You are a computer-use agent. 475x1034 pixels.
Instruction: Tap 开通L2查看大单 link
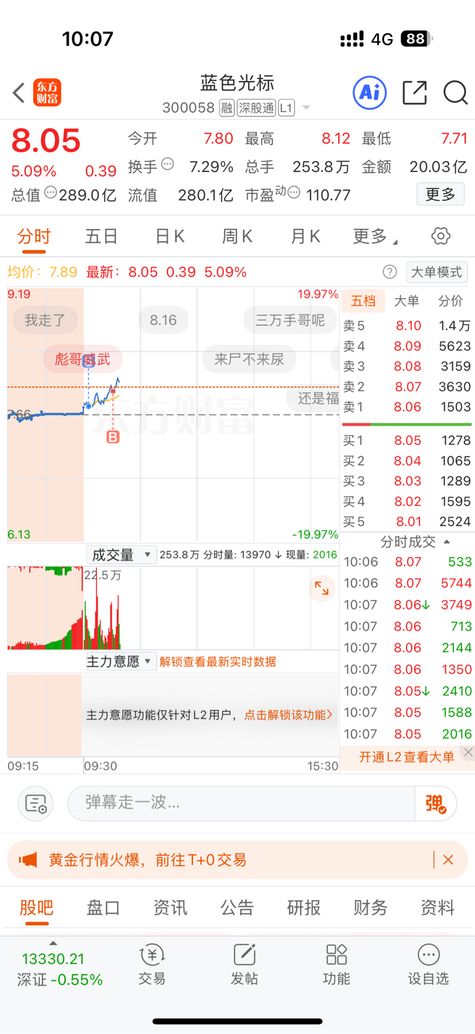coord(406,757)
